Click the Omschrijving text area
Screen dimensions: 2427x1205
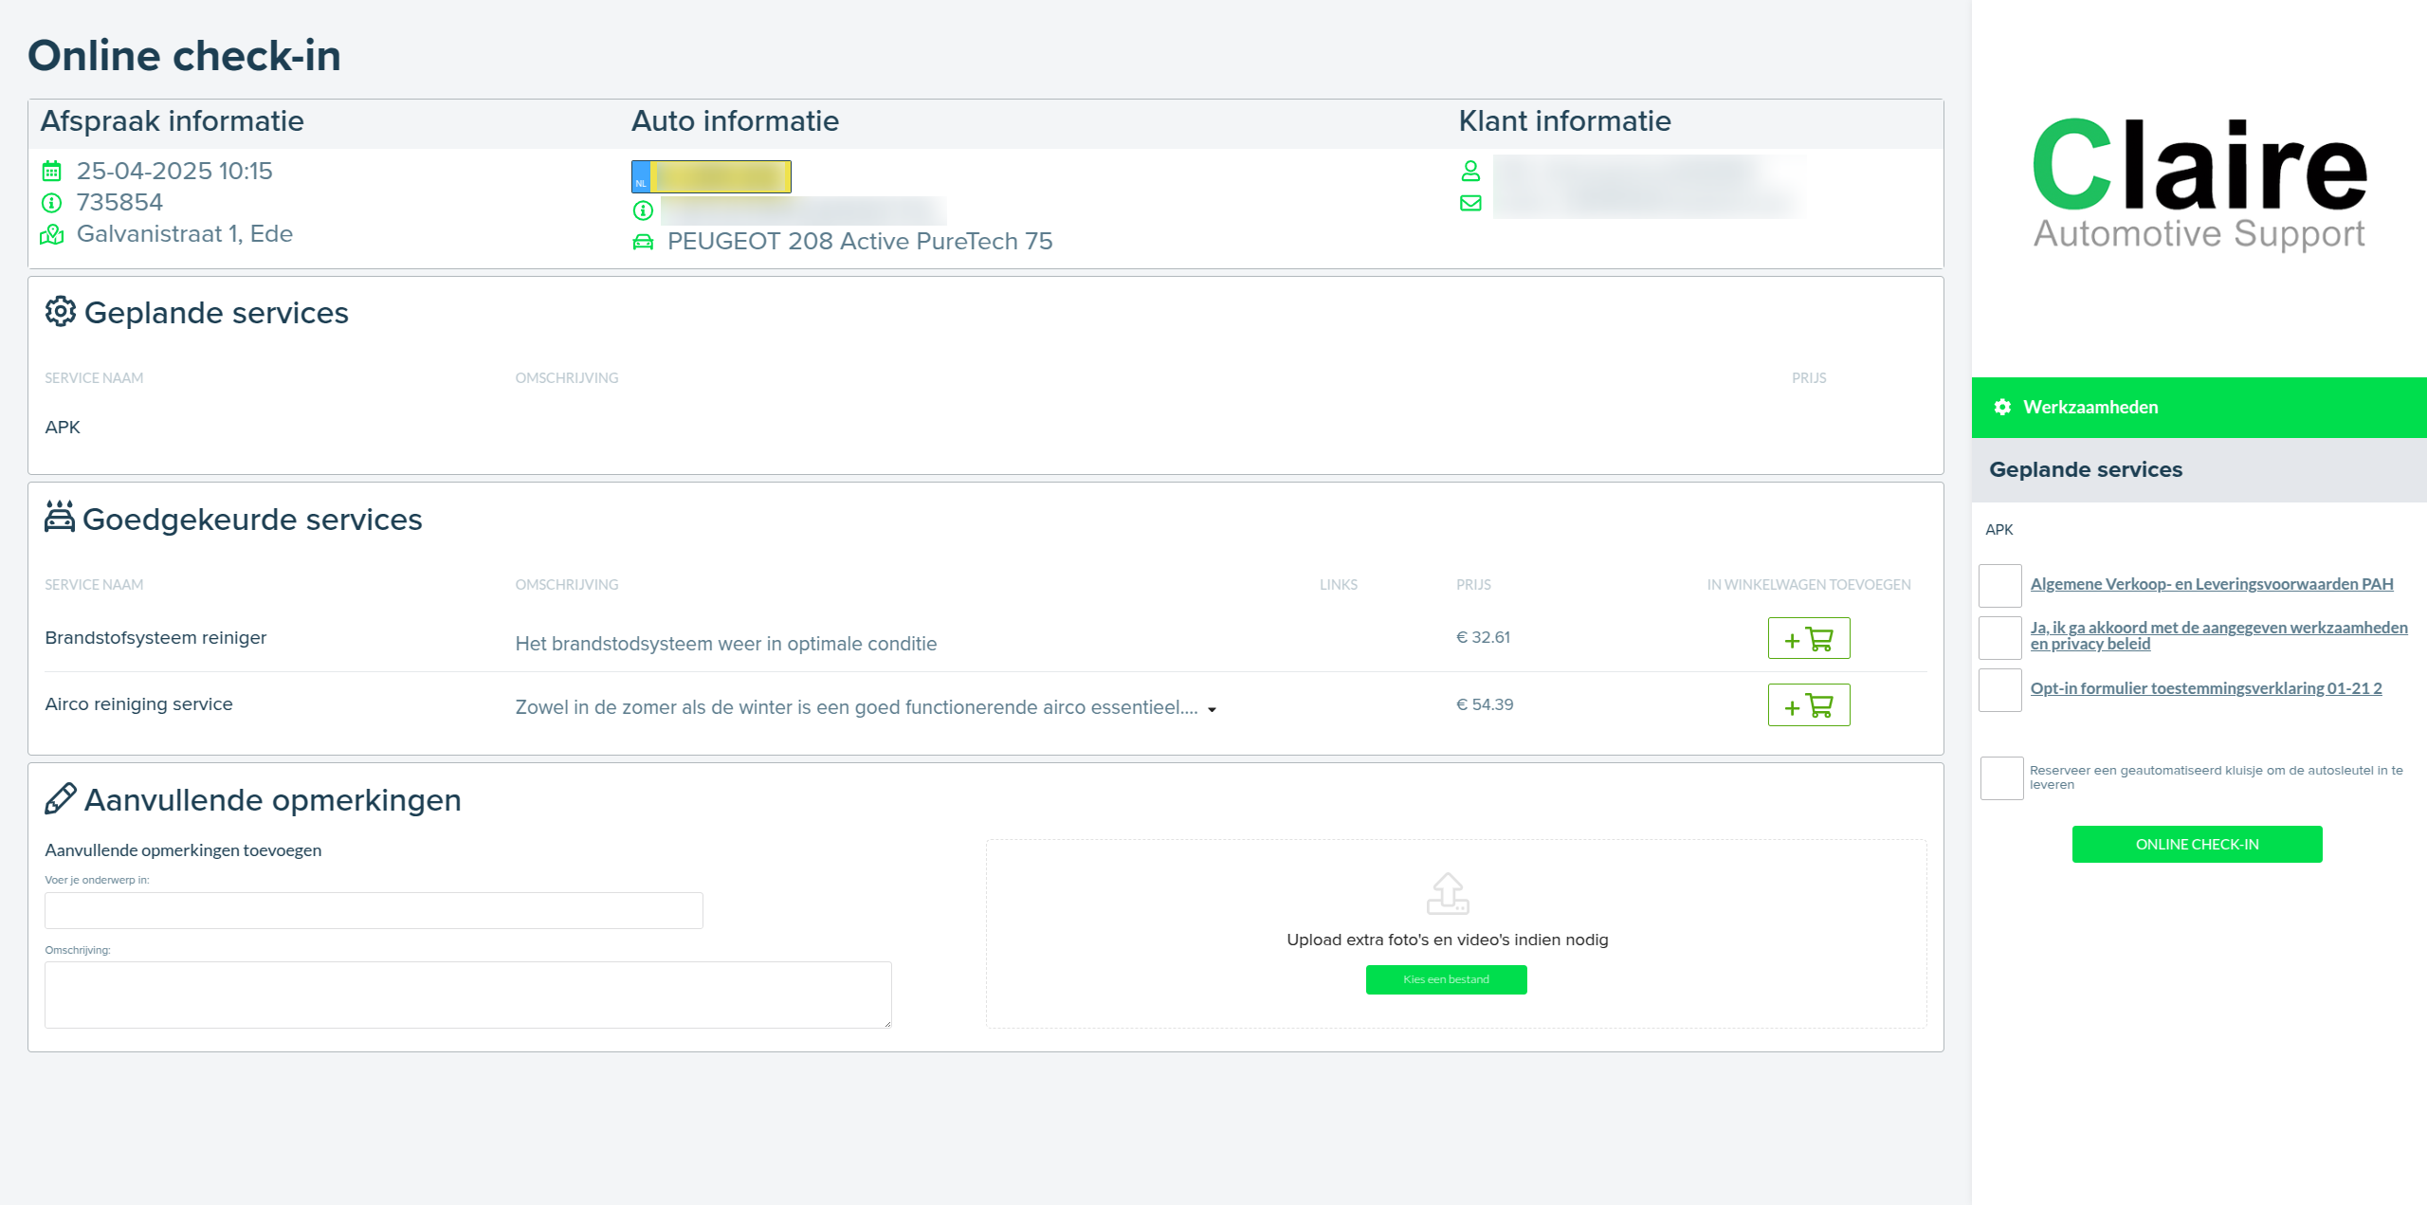click(x=467, y=995)
